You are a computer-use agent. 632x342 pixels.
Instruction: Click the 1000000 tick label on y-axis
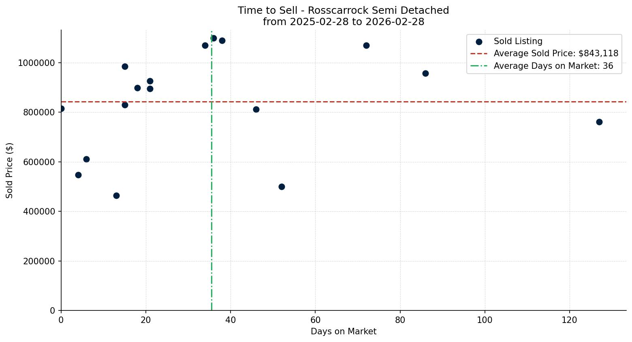tap(36, 63)
